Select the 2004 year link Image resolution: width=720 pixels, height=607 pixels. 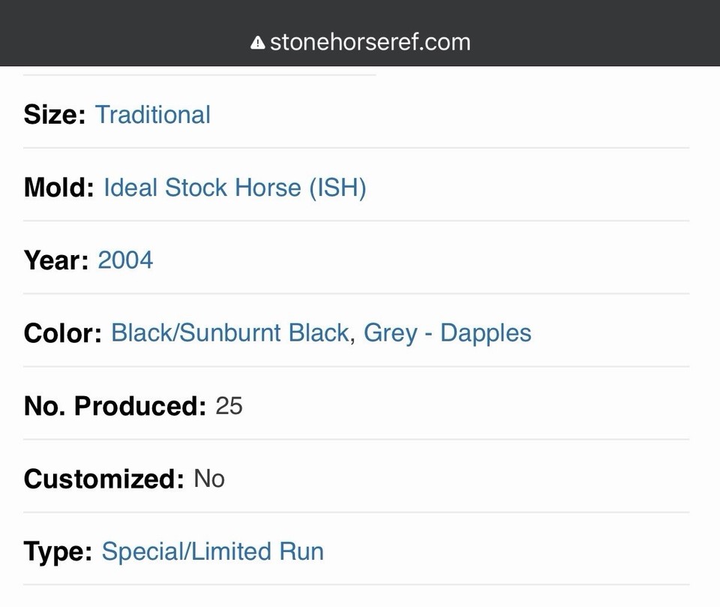pyautogui.click(x=125, y=260)
